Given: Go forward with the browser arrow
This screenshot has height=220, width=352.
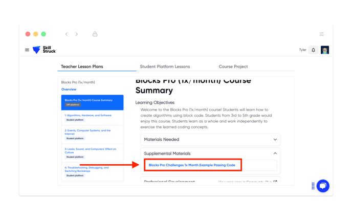Looking at the screenshot, I should (x=77, y=34).
